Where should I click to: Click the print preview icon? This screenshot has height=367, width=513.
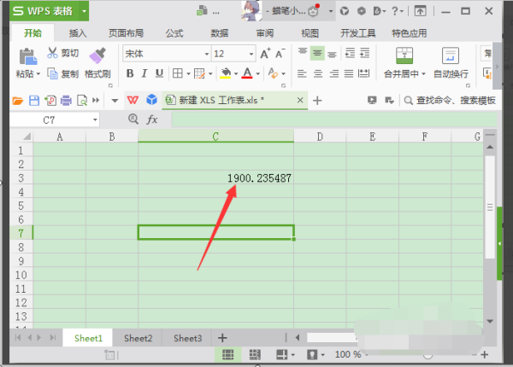(x=82, y=101)
